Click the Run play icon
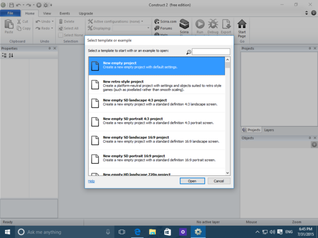 tap(200, 24)
